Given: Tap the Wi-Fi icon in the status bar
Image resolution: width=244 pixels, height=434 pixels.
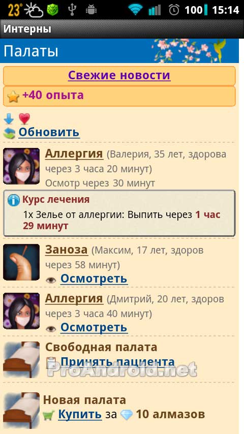Looking at the screenshot, I should (x=135, y=10).
